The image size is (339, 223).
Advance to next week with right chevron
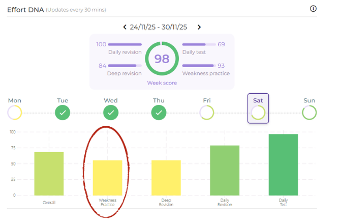199,27
